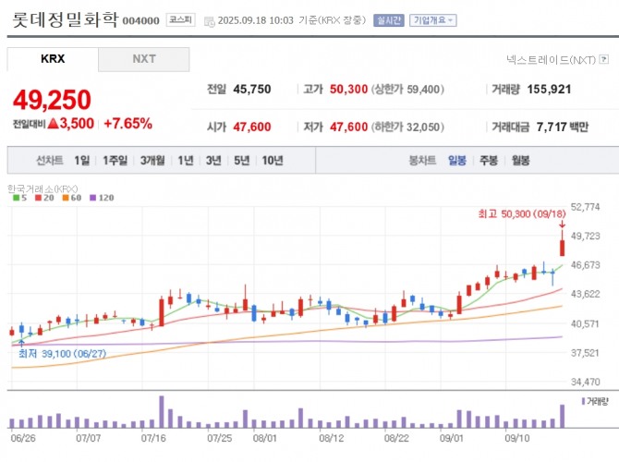The image size is (619, 462).
Task: Click the 최저 39,100 (06/27) chart label
Action: tap(63, 353)
